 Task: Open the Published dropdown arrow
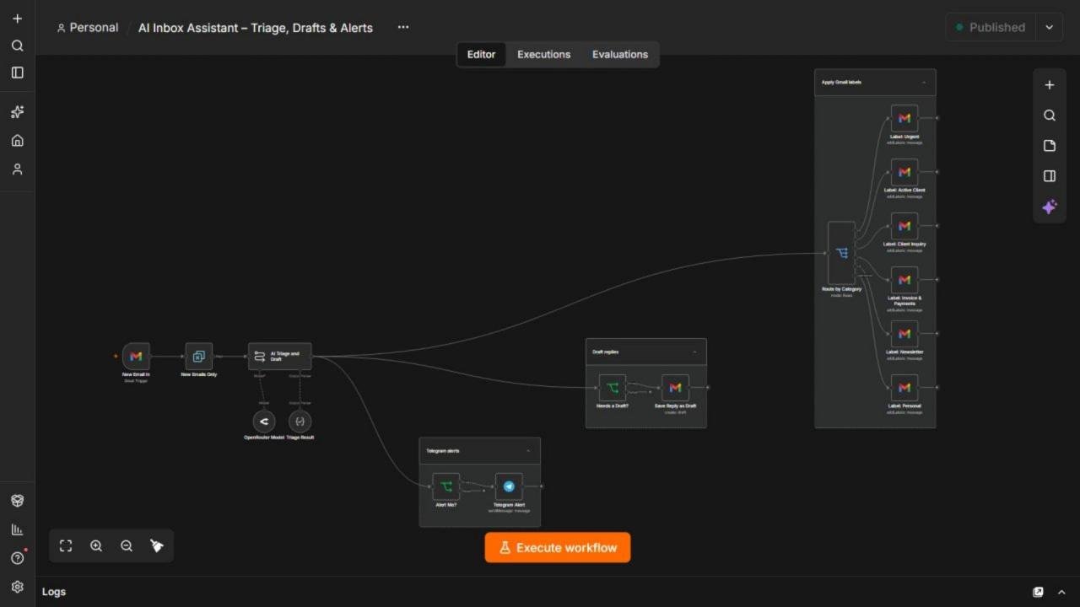click(1050, 27)
